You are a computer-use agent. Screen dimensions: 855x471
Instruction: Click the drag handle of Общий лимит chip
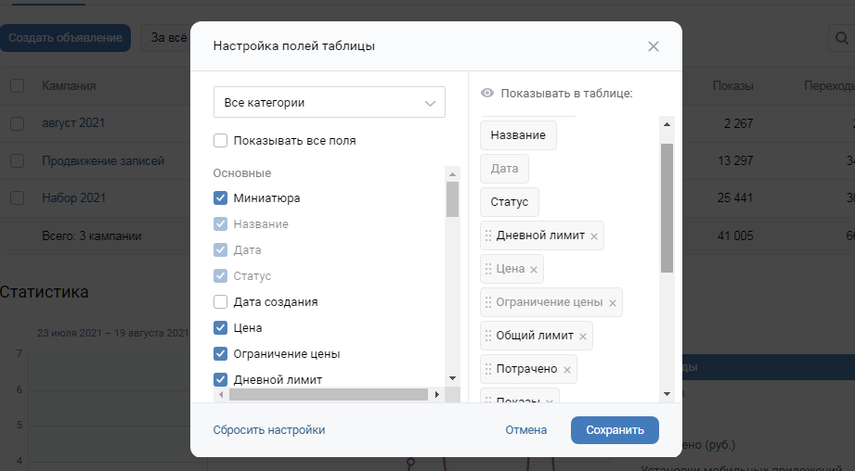[x=488, y=336]
